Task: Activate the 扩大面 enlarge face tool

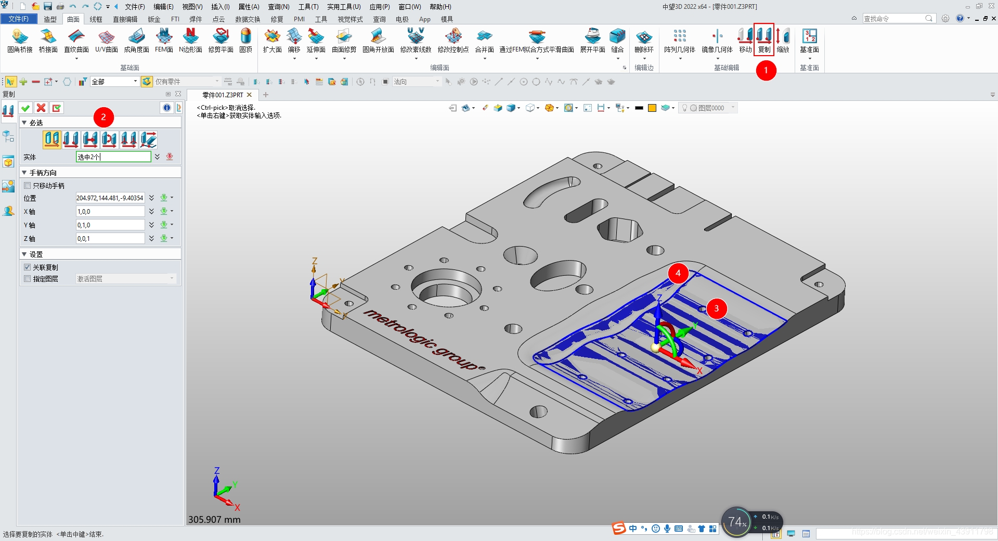Action: click(x=272, y=41)
